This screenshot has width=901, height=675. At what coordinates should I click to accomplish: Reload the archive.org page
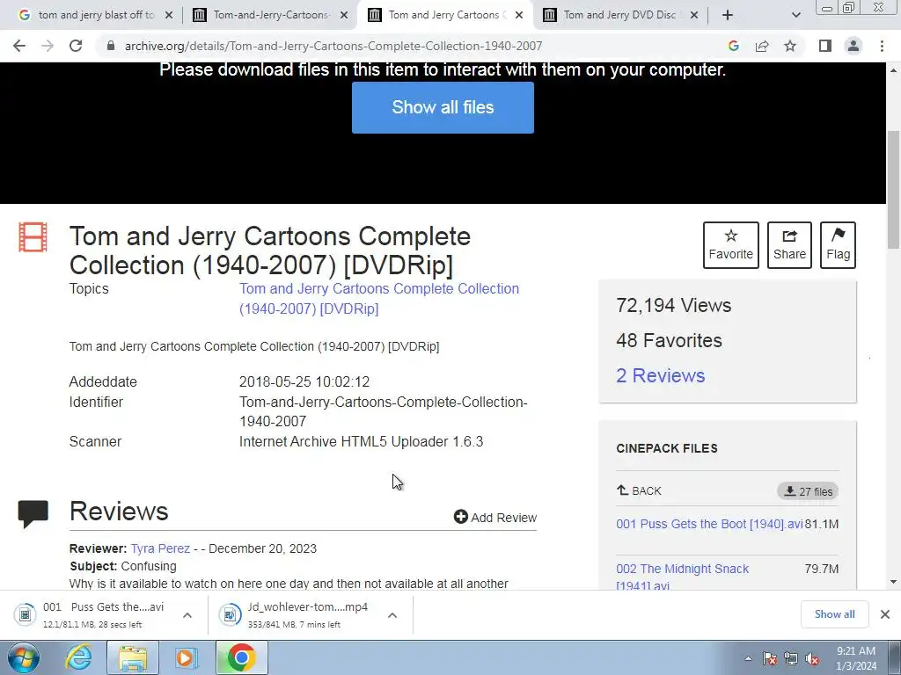76,46
